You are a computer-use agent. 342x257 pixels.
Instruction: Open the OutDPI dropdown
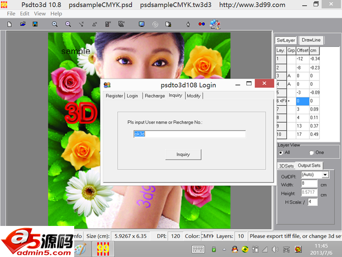point(325,175)
